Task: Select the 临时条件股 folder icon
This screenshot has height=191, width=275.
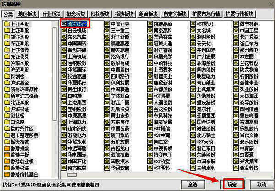Action: click(x=7, y=129)
